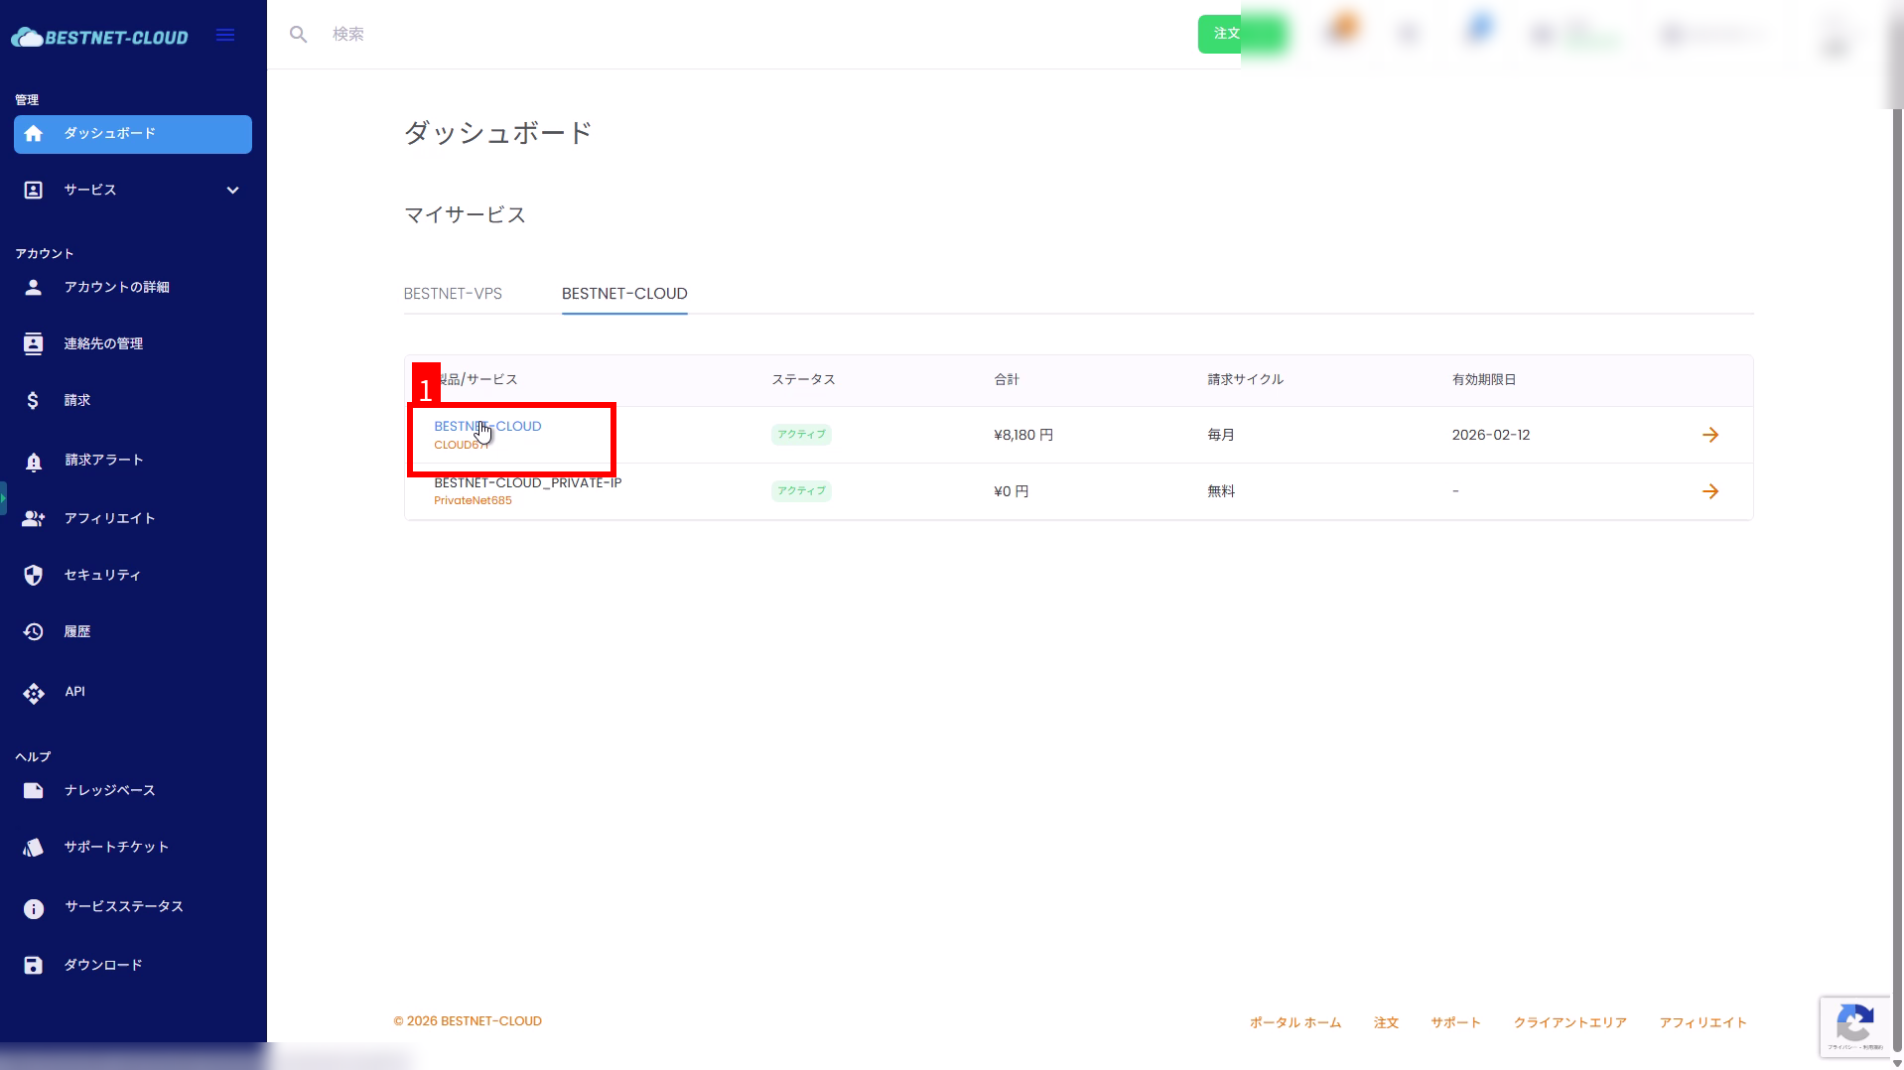Open the security shield icon
Image resolution: width=1904 pixels, height=1070 pixels.
(33, 576)
